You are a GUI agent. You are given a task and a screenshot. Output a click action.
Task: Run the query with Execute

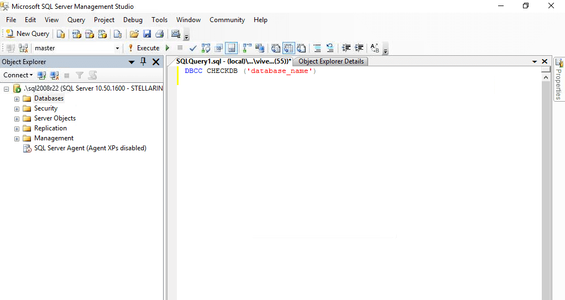pos(144,48)
